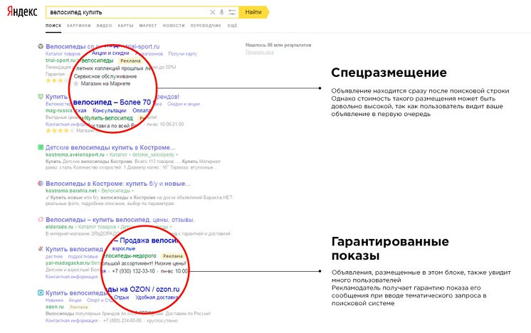
Task: Start voice search with the microphone icon
Action: (x=221, y=12)
